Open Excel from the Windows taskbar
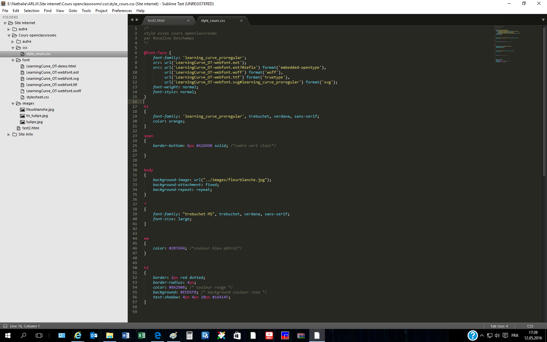 pyautogui.click(x=141, y=335)
